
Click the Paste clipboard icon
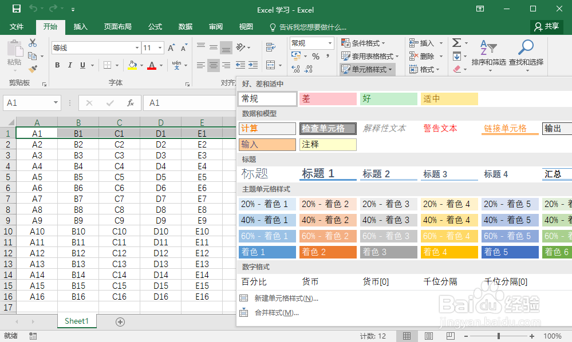tap(14, 49)
